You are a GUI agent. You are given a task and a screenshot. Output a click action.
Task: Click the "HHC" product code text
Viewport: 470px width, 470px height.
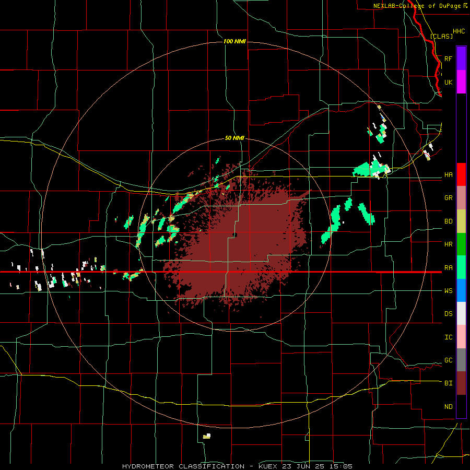coord(459,31)
